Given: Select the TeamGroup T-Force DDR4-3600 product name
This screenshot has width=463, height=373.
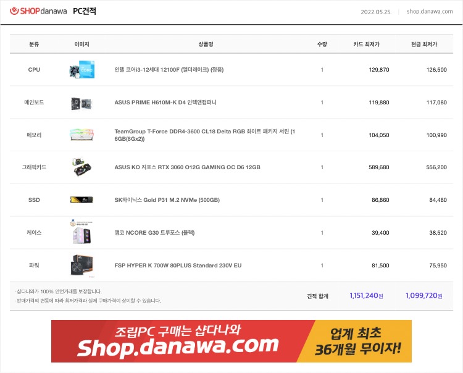Looking at the screenshot, I should click(x=204, y=135).
